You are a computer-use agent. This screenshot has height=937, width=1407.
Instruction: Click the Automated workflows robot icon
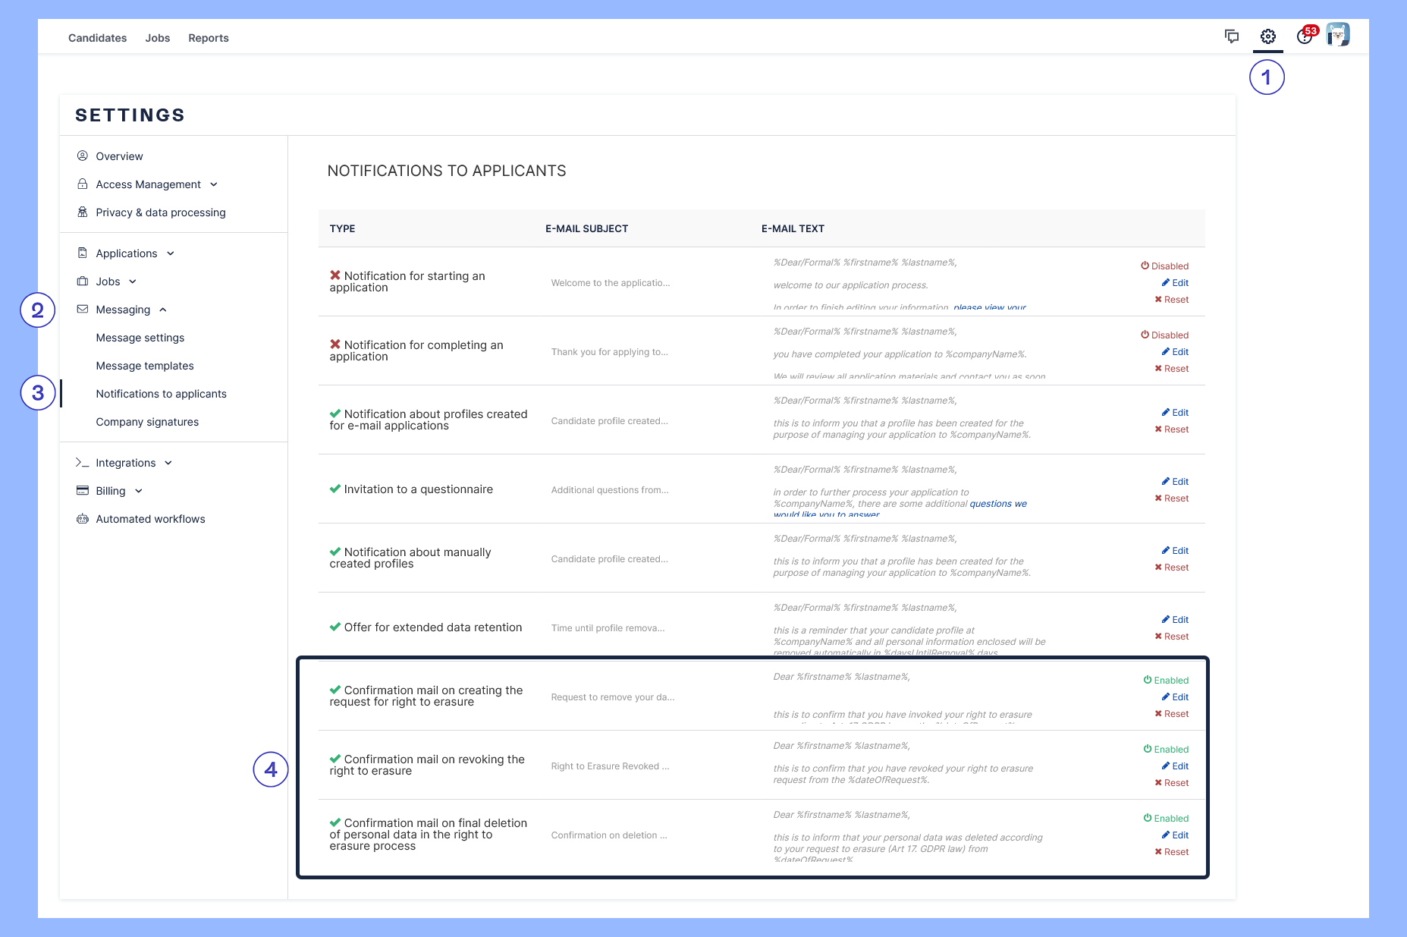coord(83,519)
